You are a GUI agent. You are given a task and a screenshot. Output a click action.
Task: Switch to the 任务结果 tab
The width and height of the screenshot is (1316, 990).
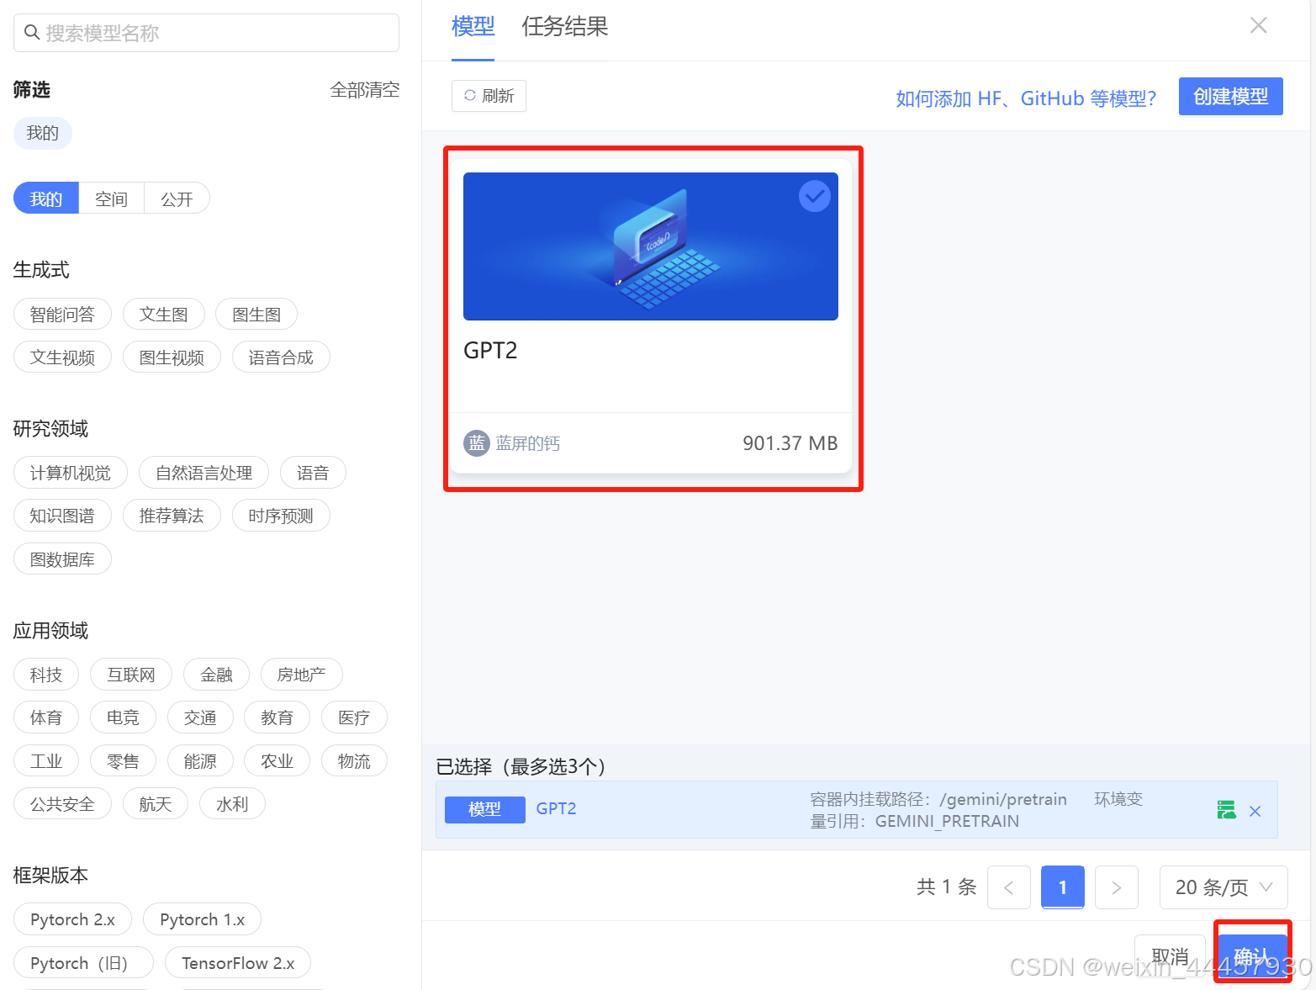[x=564, y=27]
